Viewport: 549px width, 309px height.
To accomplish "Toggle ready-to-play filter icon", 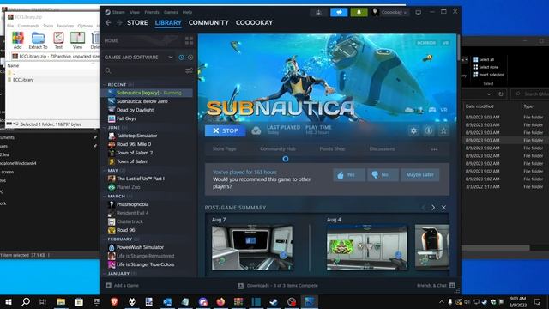I will tap(190, 58).
